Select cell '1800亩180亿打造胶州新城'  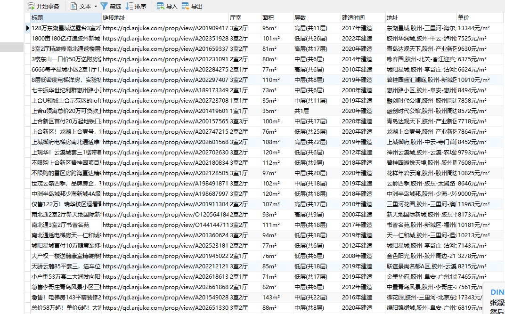click(x=66, y=38)
